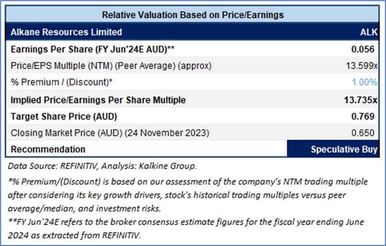Screen dimensions: 386x246
Task: Click the 13.599x multiple value
Action: coord(362,65)
